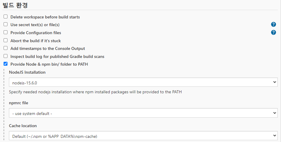Screen dimensions: 281x142
Task: Expand the npmrc file dropdown
Action: 143,113
